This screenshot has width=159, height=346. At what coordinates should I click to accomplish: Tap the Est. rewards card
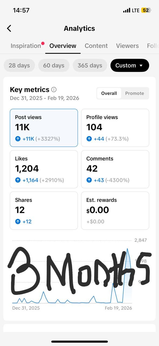click(115, 210)
